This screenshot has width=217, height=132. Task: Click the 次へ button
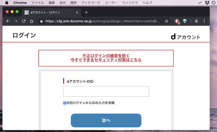coord(106,120)
